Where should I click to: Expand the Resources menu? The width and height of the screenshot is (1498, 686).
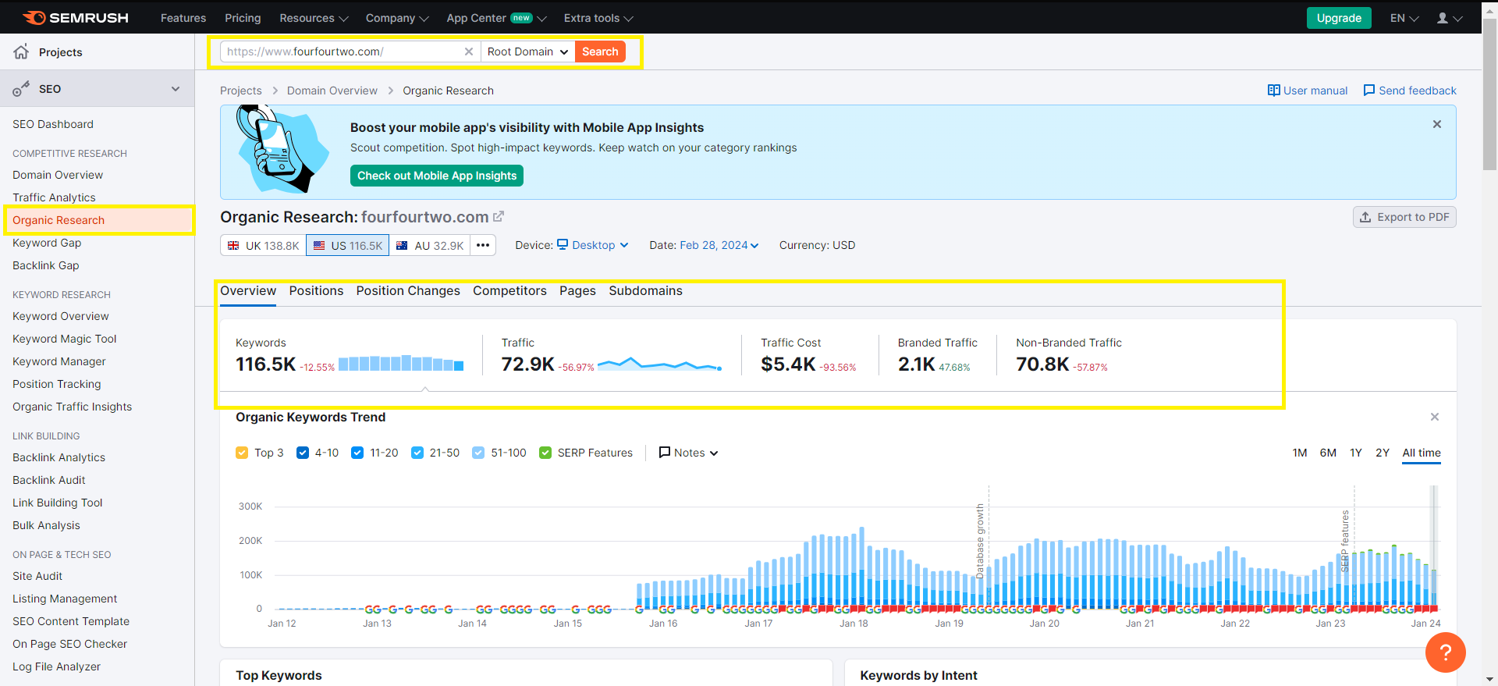[x=314, y=18]
